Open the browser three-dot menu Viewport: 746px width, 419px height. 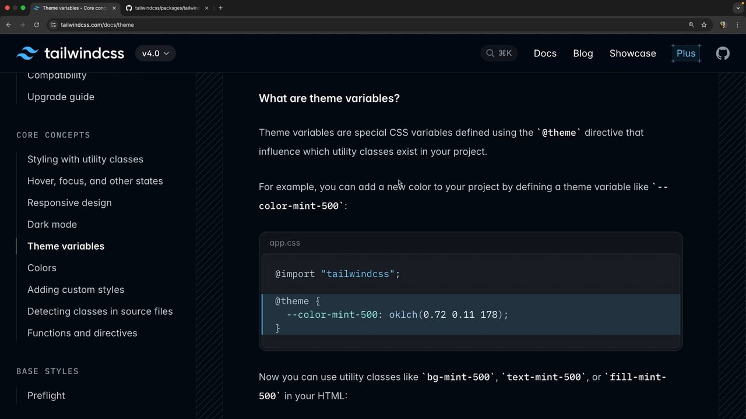tap(737, 25)
